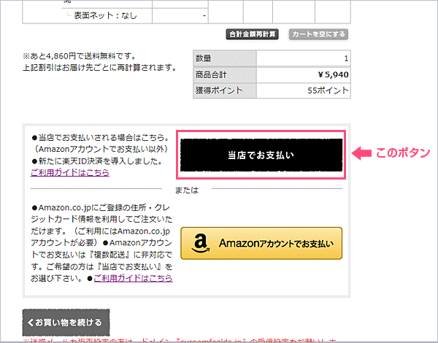Viewport: 438px width, 343px height.
Task: Click the Amazon logo icon on yellow button
Action: coord(200,243)
